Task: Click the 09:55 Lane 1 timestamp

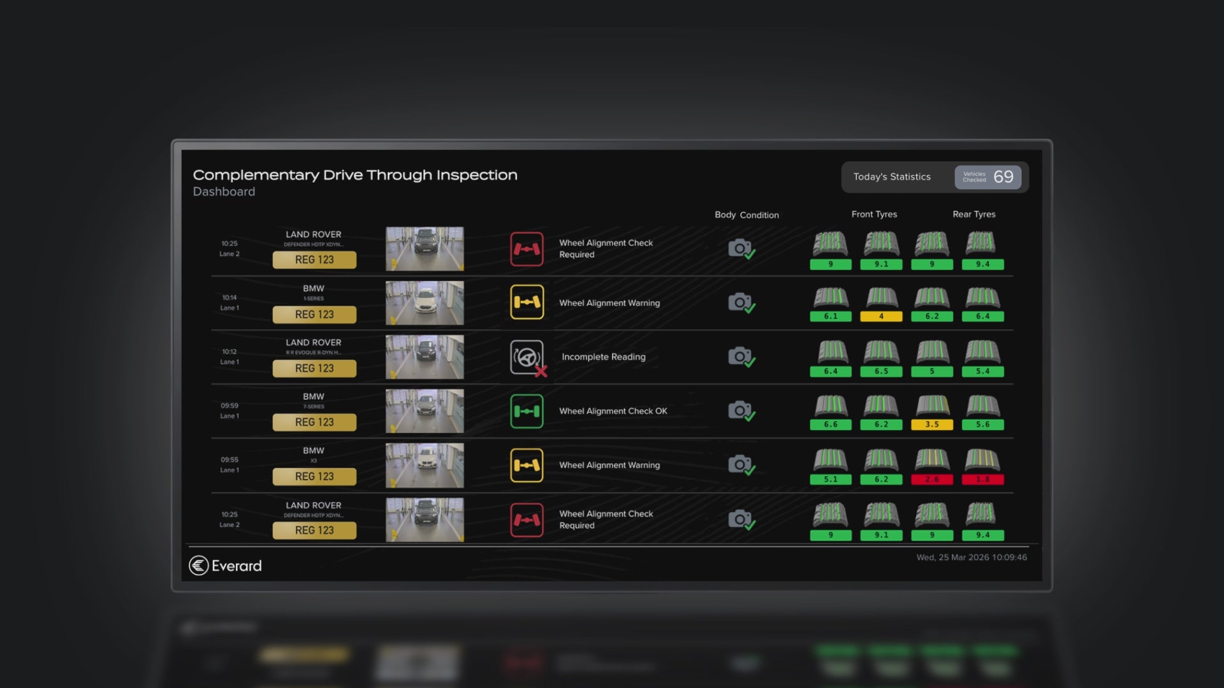Action: point(229,465)
